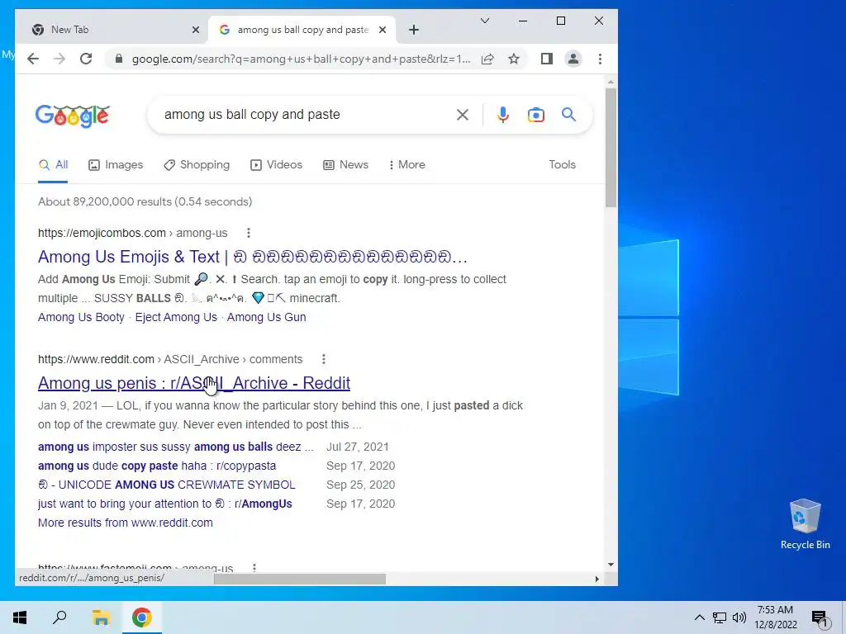Open just want to bring your attention link
846x634 pixels.
(164, 504)
